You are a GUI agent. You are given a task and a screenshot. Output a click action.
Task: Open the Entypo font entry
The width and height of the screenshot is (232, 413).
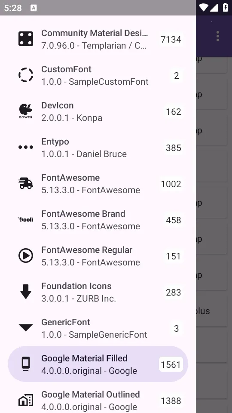tap(98, 148)
